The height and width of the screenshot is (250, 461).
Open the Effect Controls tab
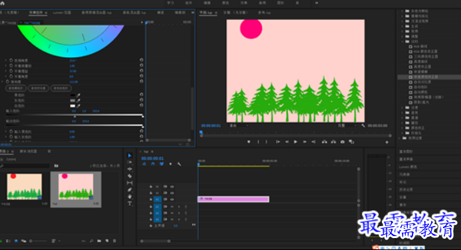(x=36, y=13)
